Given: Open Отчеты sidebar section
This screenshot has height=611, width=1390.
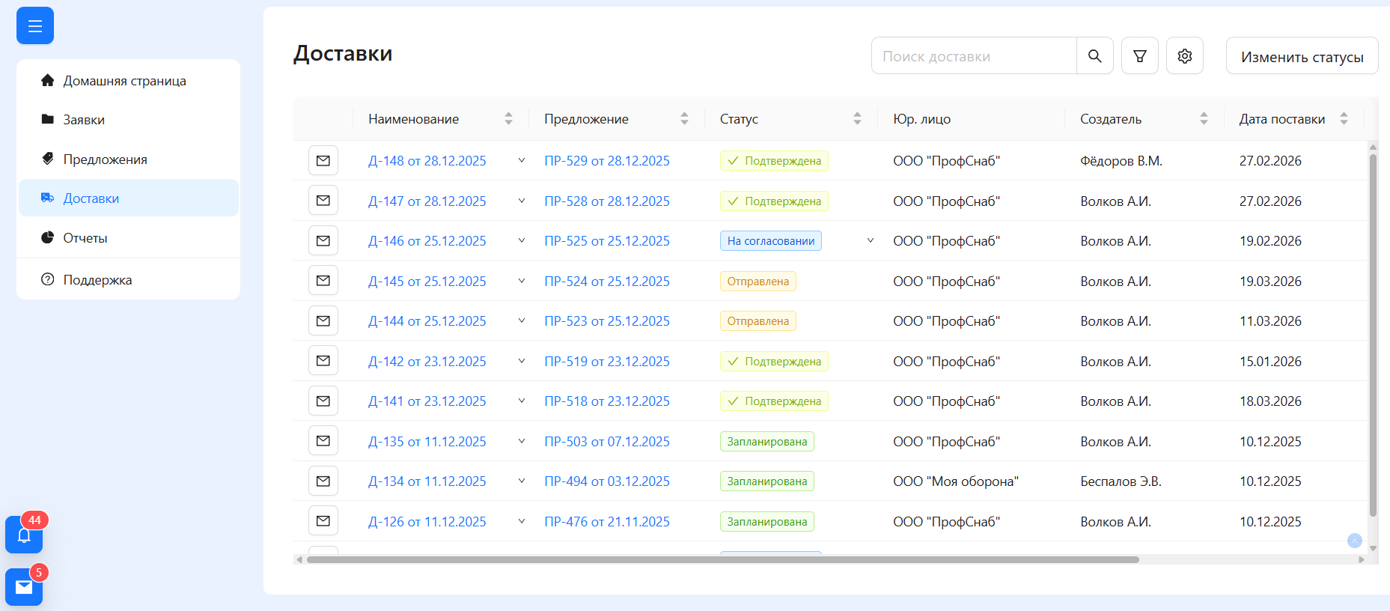Looking at the screenshot, I should (x=85, y=238).
